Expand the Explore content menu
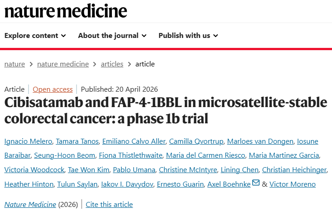Screen dimensions: 332x211 [35, 36]
